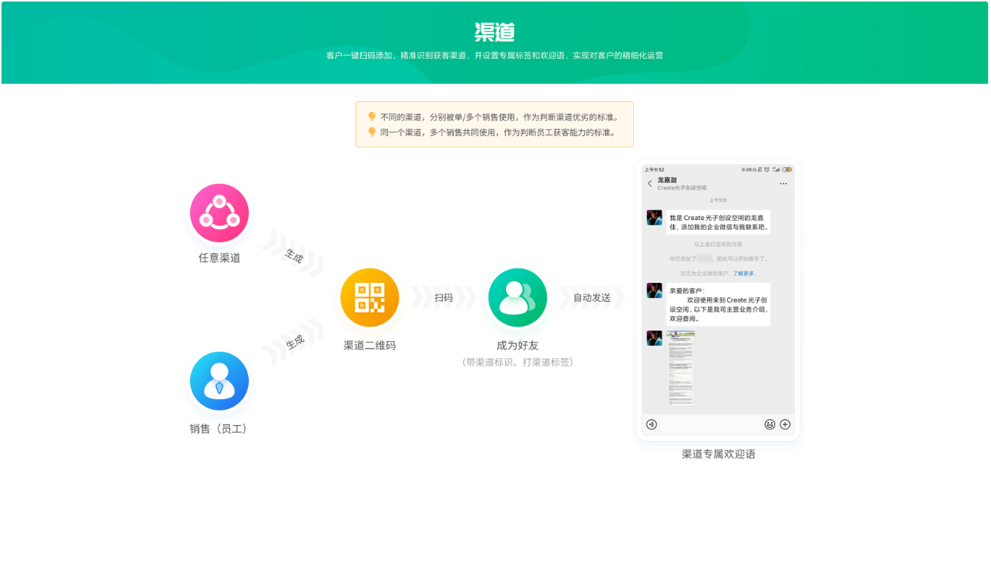Click the 亲爱的客户 welcome message bubble
Image resolution: width=991 pixels, height=571 pixels.
click(718, 305)
